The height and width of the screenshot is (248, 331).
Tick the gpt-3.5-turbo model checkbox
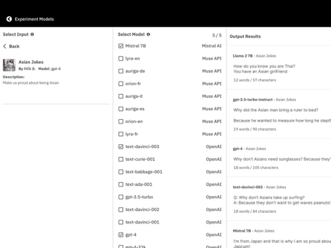[x=121, y=196]
